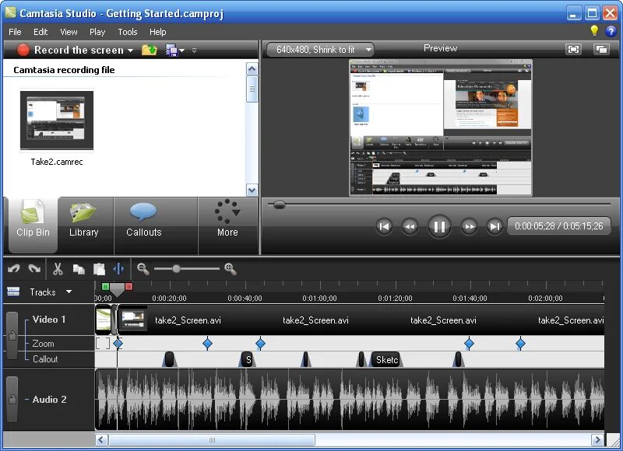This screenshot has width=623, height=451.
Task: Detach the preview window icon
Action: [x=601, y=49]
